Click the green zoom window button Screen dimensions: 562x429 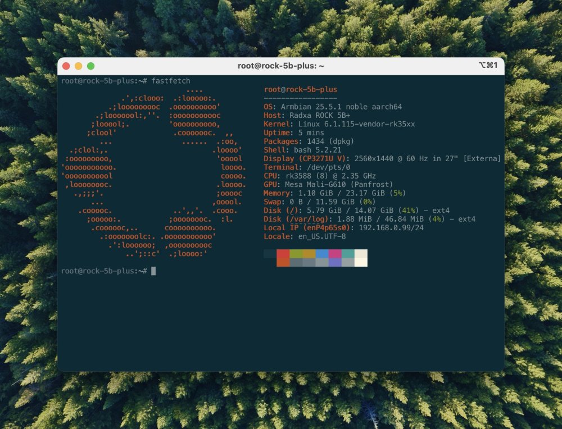point(90,66)
